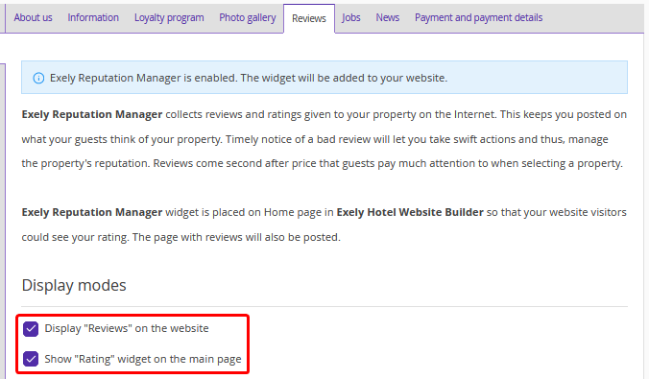Toggle Show "Rating" widget checkbox
The width and height of the screenshot is (649, 379).
(31, 359)
